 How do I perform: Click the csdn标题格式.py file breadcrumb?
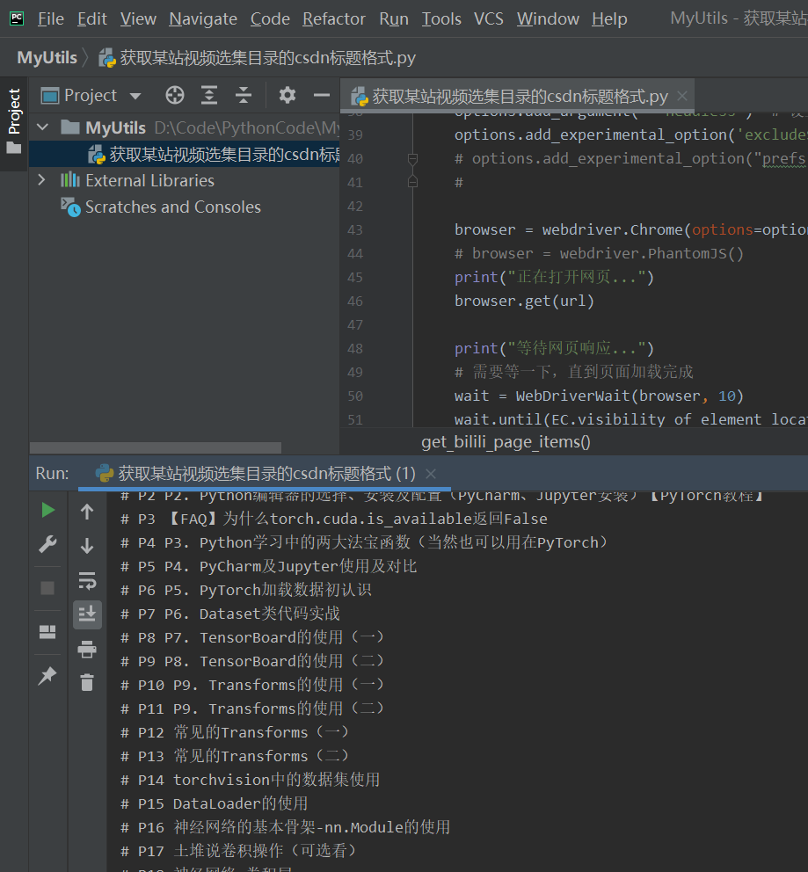(258, 58)
